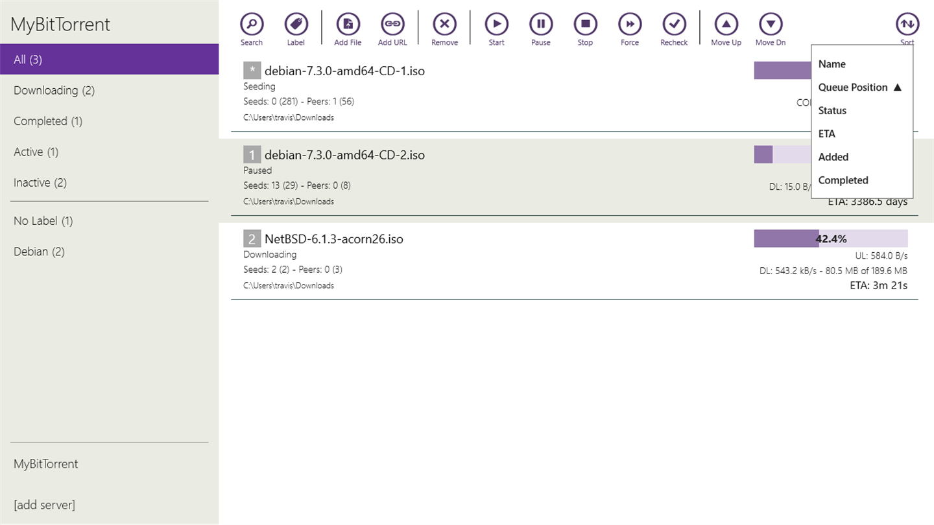Filter by Inactive (2)
The image size is (934, 525).
109,183
